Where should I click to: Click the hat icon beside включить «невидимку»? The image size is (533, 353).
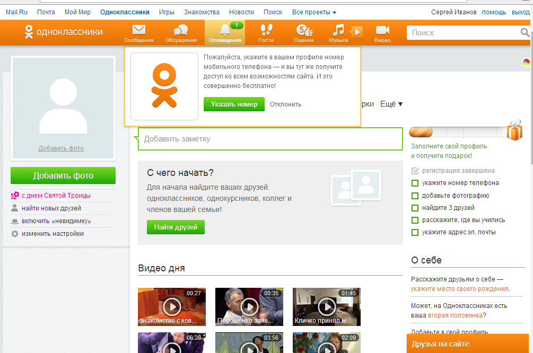click(15, 221)
